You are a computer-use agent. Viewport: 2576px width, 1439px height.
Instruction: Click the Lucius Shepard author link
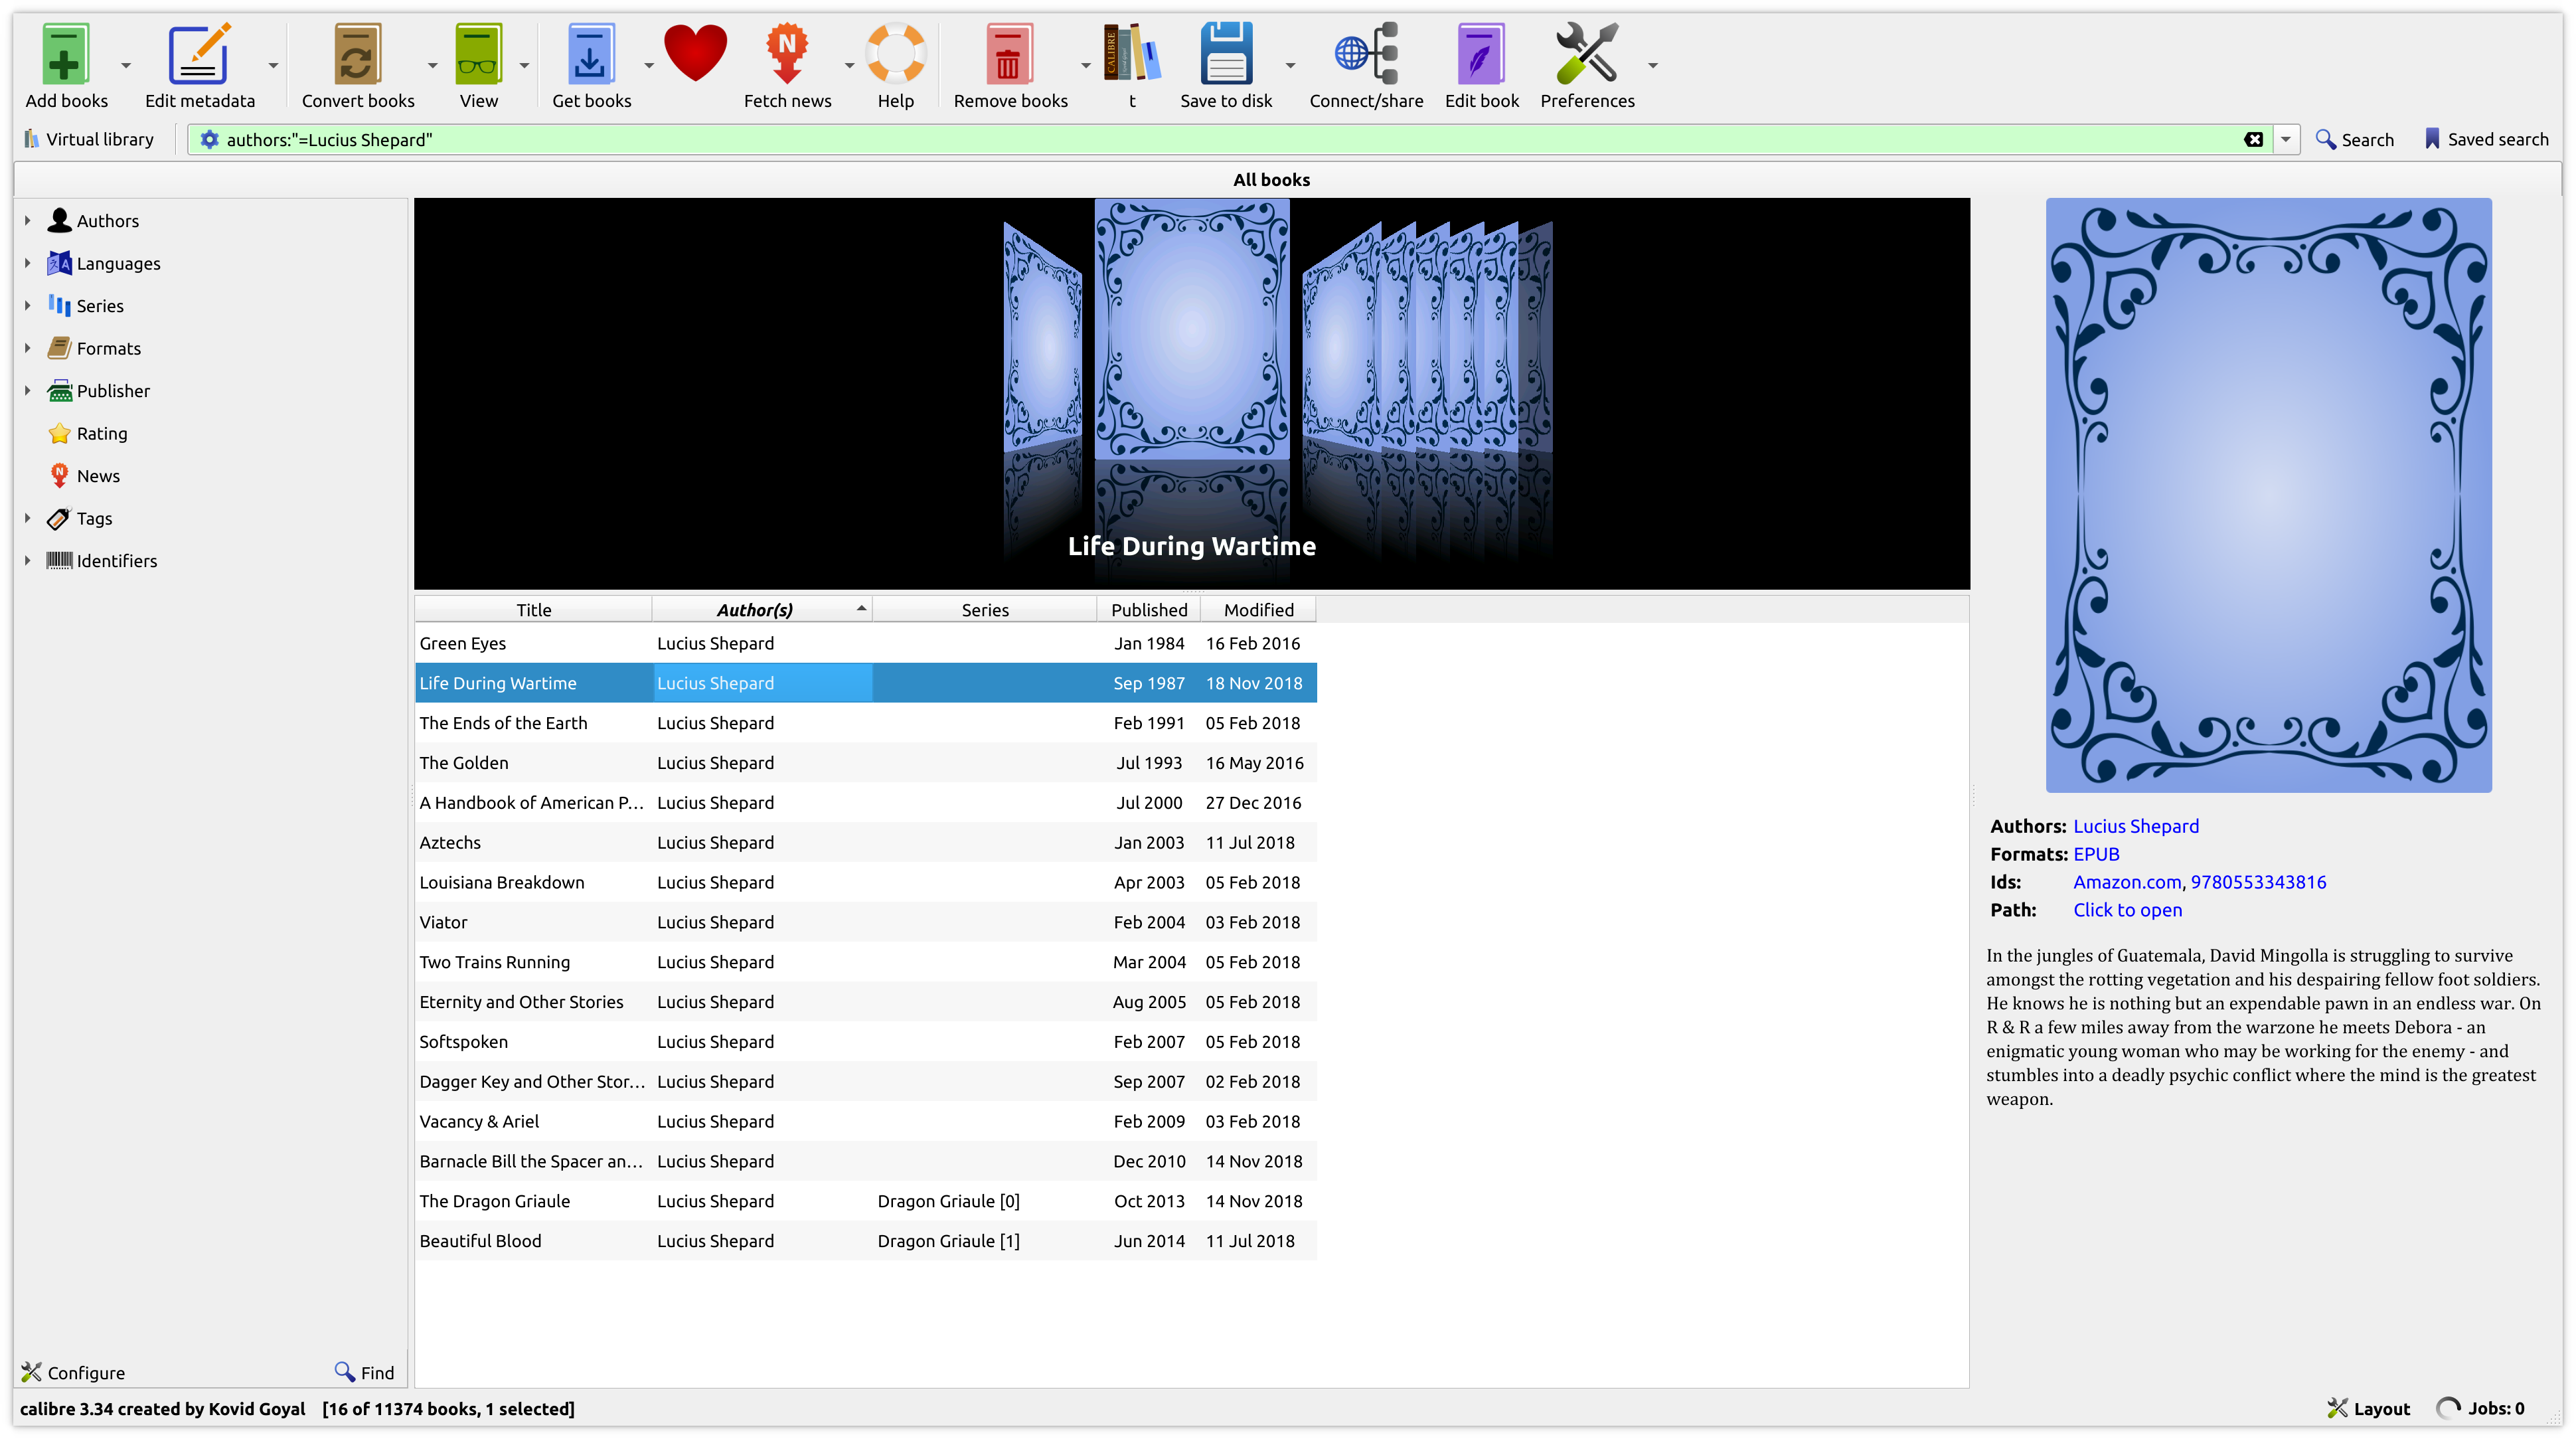(2135, 826)
